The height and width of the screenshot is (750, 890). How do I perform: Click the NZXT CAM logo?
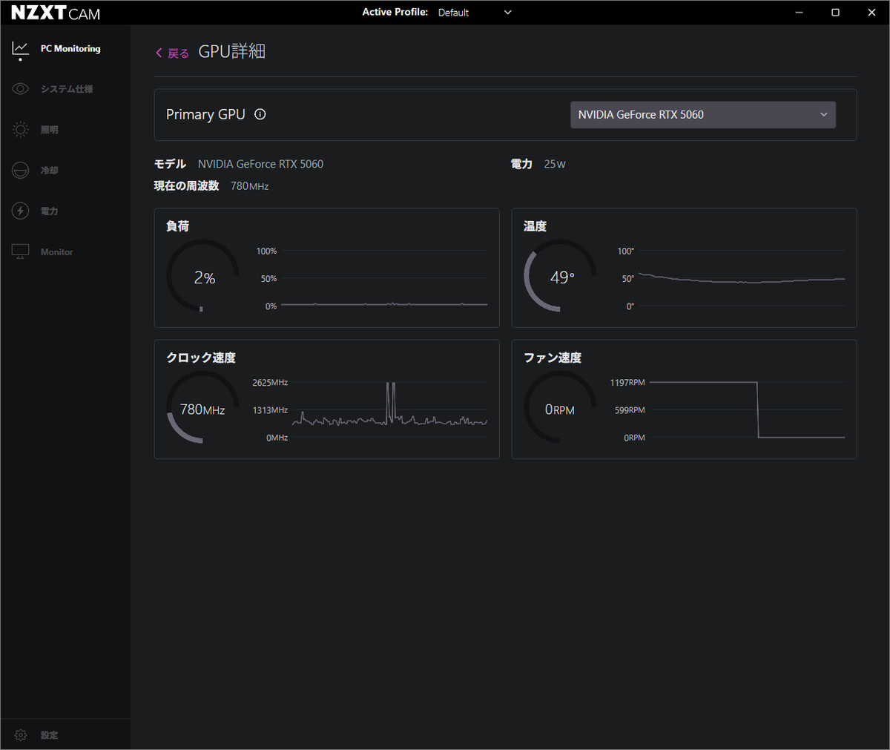coord(56,13)
